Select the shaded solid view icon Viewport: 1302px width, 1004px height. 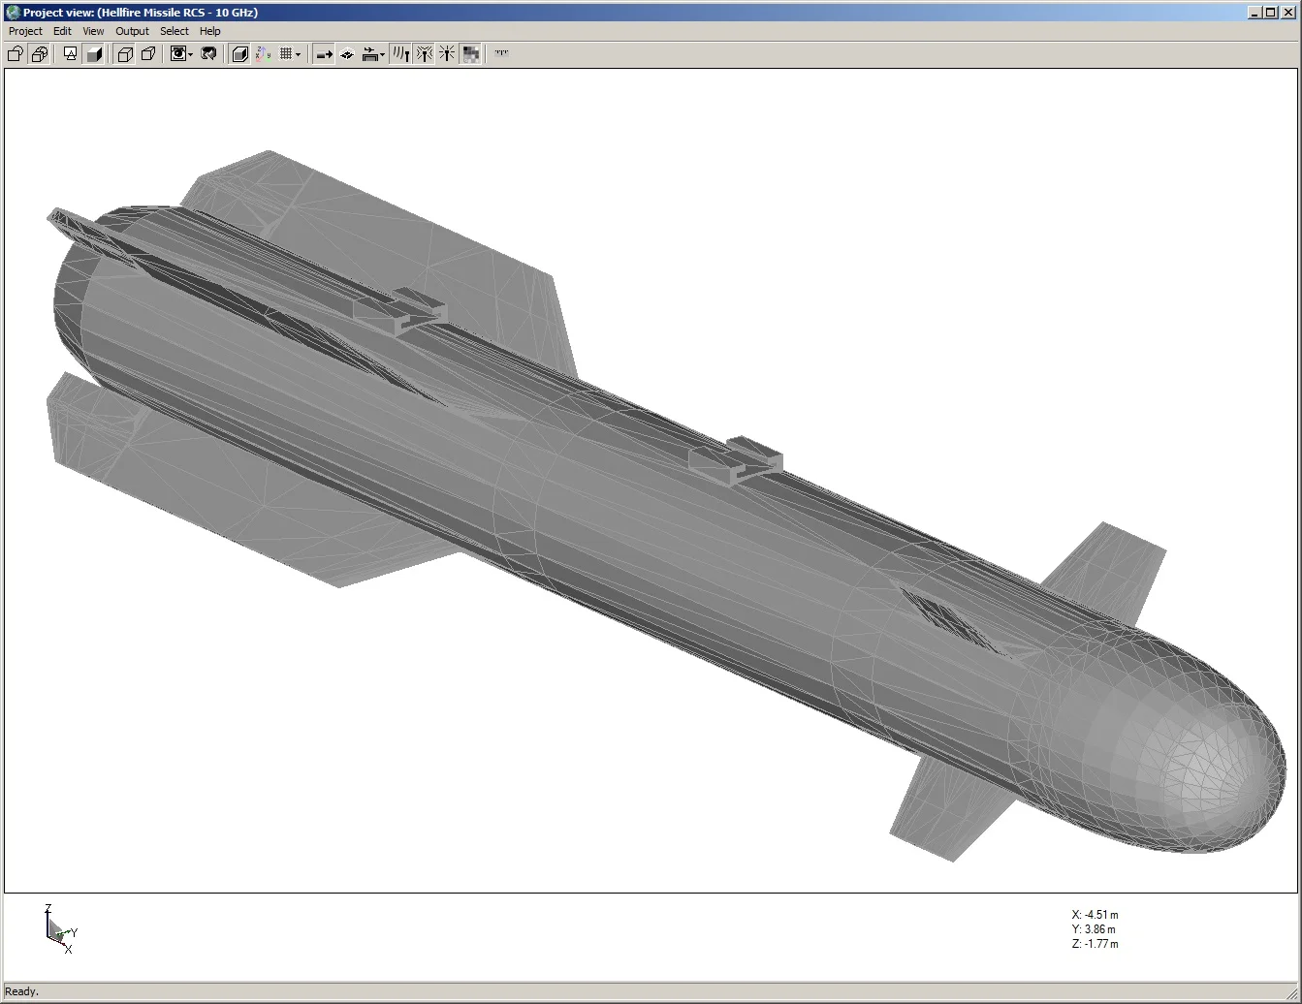click(x=94, y=53)
